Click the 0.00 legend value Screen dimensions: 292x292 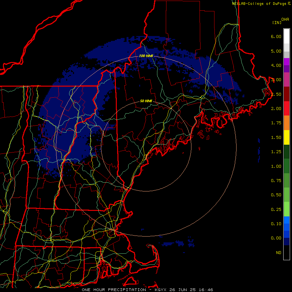coord(276,238)
